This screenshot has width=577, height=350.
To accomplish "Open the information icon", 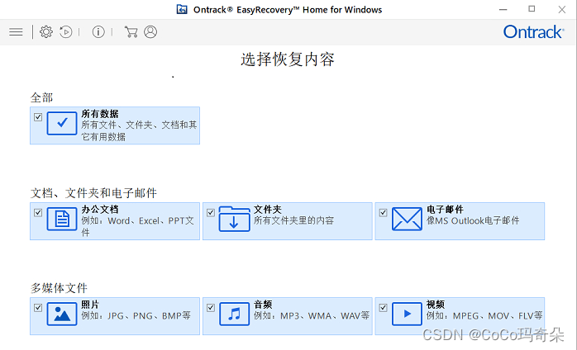I will 98,32.
